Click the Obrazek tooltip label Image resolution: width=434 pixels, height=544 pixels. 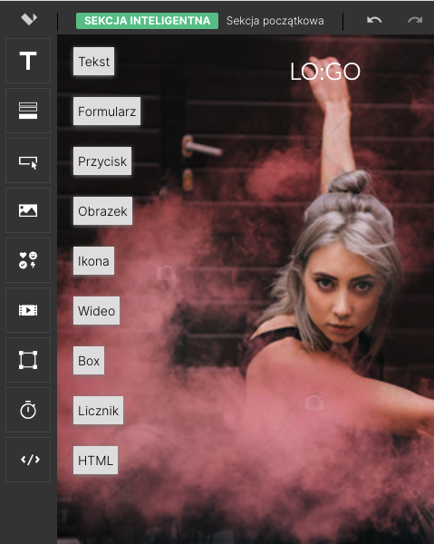tap(102, 211)
